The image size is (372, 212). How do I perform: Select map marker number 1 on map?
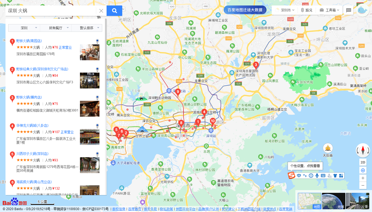(x=198, y=122)
